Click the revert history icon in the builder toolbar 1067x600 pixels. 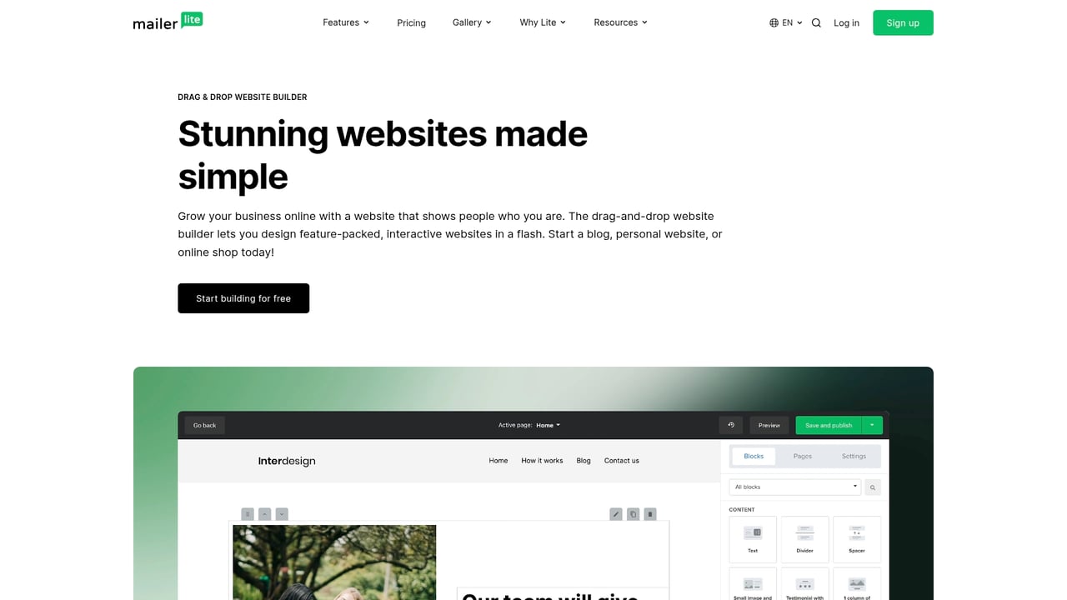click(x=731, y=425)
